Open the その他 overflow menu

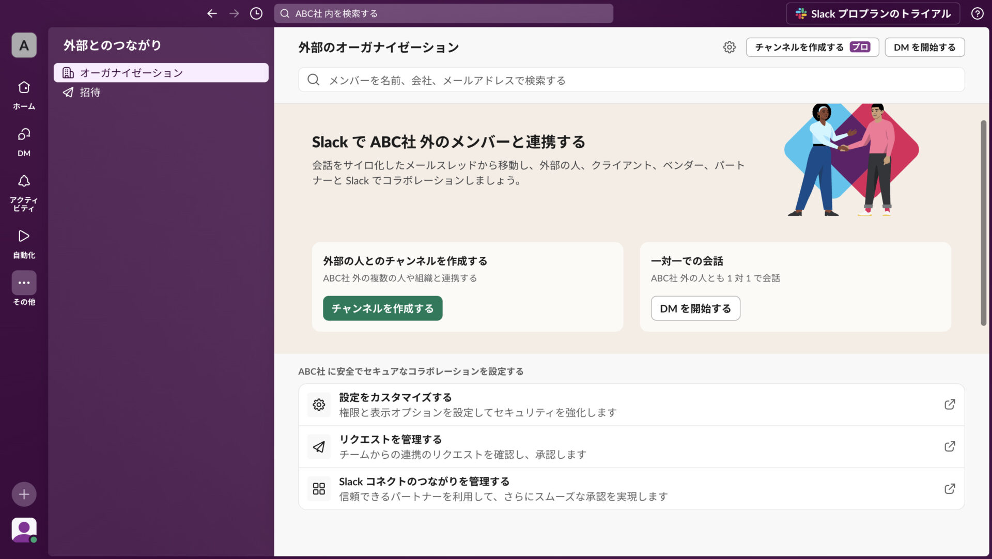pos(24,283)
